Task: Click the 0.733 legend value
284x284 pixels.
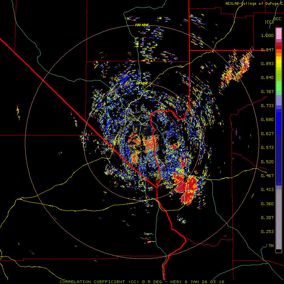Action: (x=267, y=106)
